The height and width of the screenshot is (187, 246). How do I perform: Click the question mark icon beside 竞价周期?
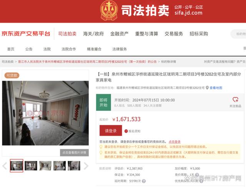[x=197, y=175]
